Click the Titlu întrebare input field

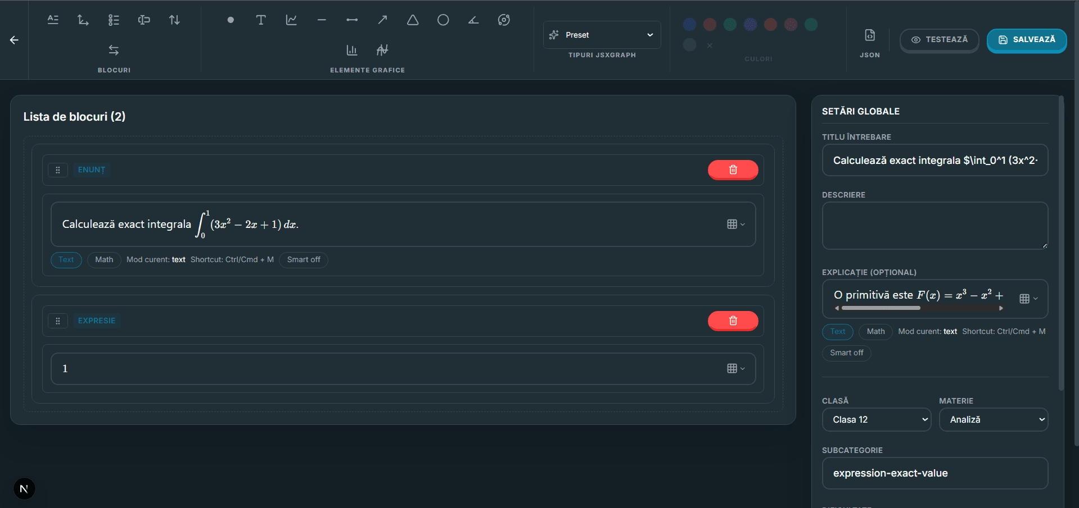pyautogui.click(x=935, y=161)
